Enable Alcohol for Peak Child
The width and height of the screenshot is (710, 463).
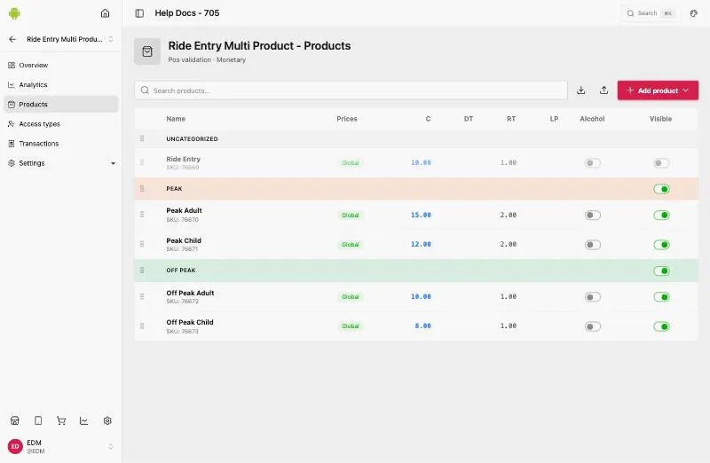tap(592, 245)
